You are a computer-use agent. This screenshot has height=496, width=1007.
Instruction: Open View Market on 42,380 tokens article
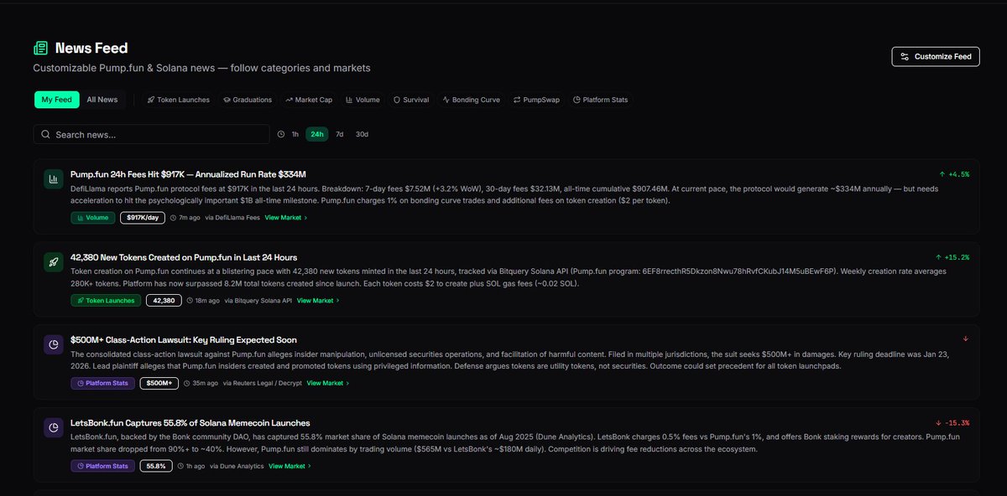tap(318, 301)
